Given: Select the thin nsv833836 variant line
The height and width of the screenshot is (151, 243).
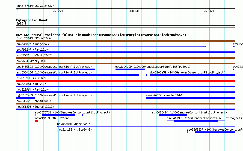Looking at the screenshot, I should click(x=146, y=127).
